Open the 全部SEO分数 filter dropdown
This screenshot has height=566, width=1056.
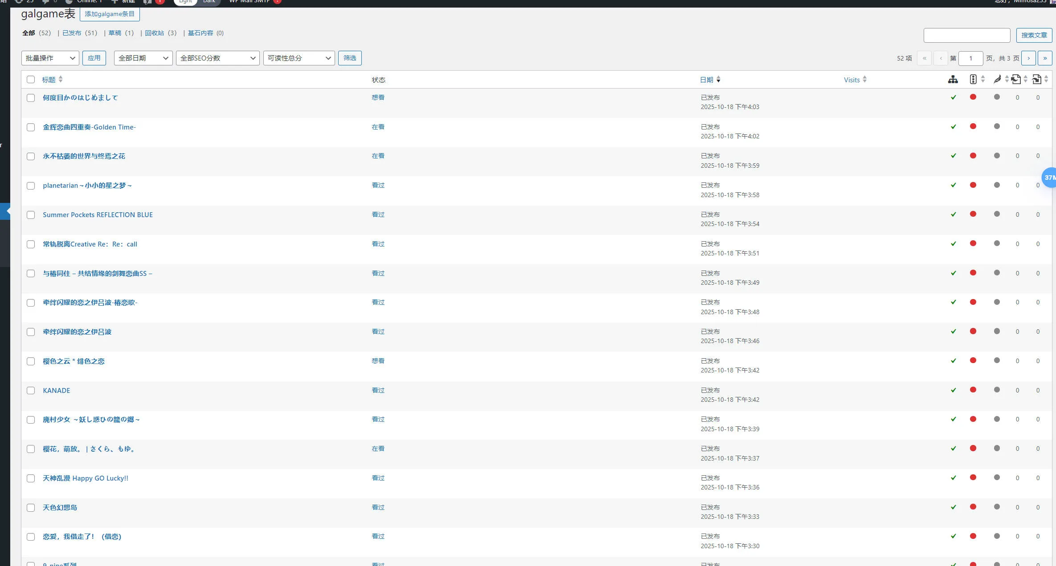coord(217,58)
